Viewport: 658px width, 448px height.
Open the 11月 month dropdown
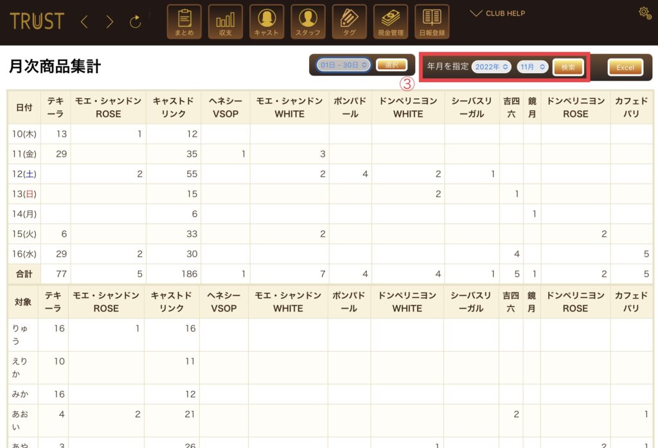533,67
